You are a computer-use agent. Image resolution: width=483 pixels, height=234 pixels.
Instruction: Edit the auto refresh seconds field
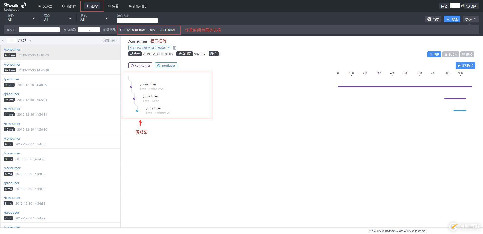(455, 6)
